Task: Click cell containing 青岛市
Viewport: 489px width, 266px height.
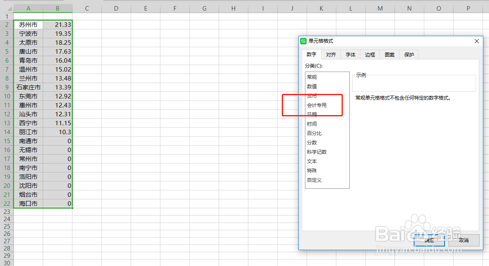Action: click(28, 60)
